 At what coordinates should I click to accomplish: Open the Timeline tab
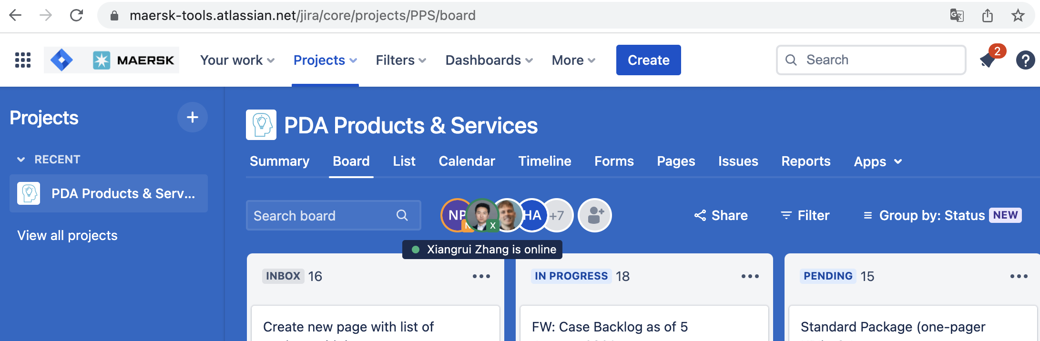[545, 161]
